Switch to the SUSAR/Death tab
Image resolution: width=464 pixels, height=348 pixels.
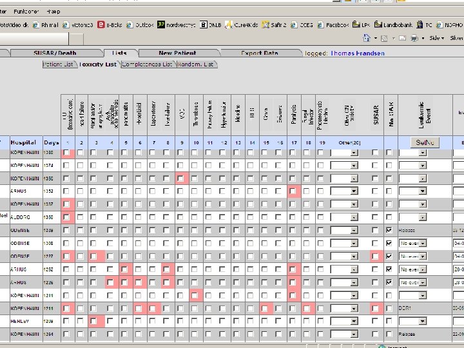55,53
